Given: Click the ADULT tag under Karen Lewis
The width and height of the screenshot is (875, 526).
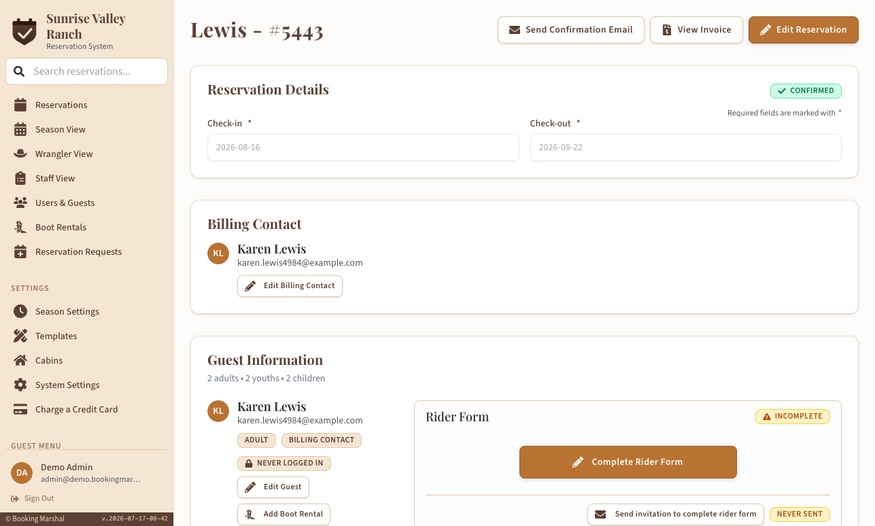Looking at the screenshot, I should (x=256, y=440).
